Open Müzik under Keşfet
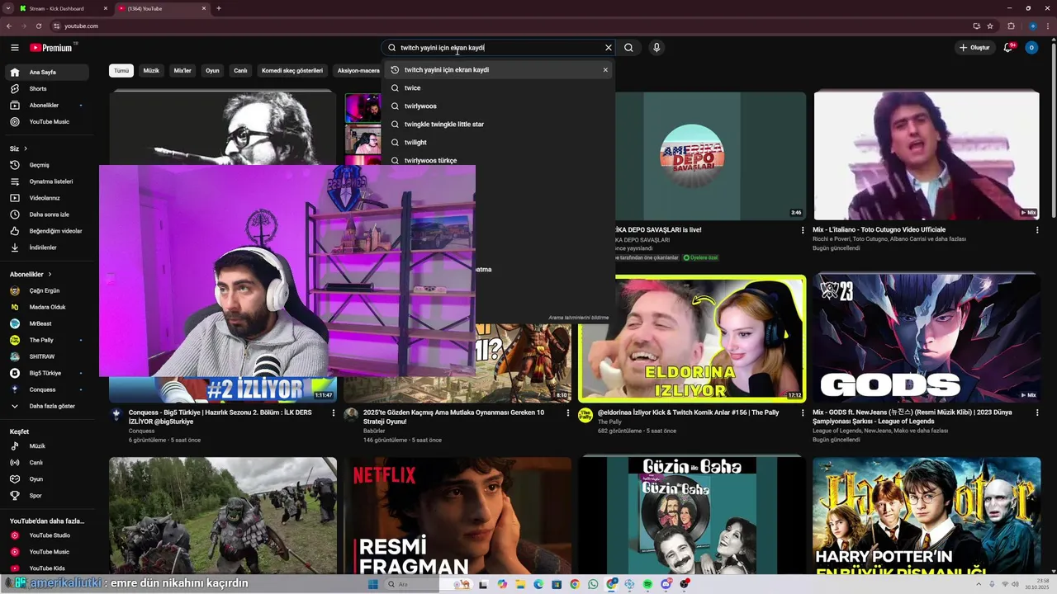Image resolution: width=1057 pixels, height=594 pixels. [47, 446]
